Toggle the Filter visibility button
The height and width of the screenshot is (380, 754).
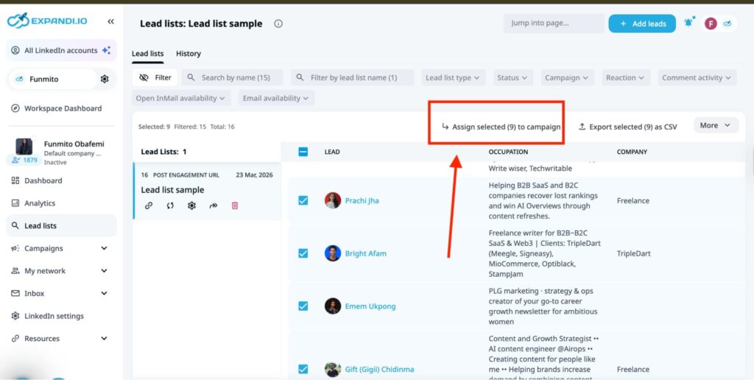(x=155, y=77)
